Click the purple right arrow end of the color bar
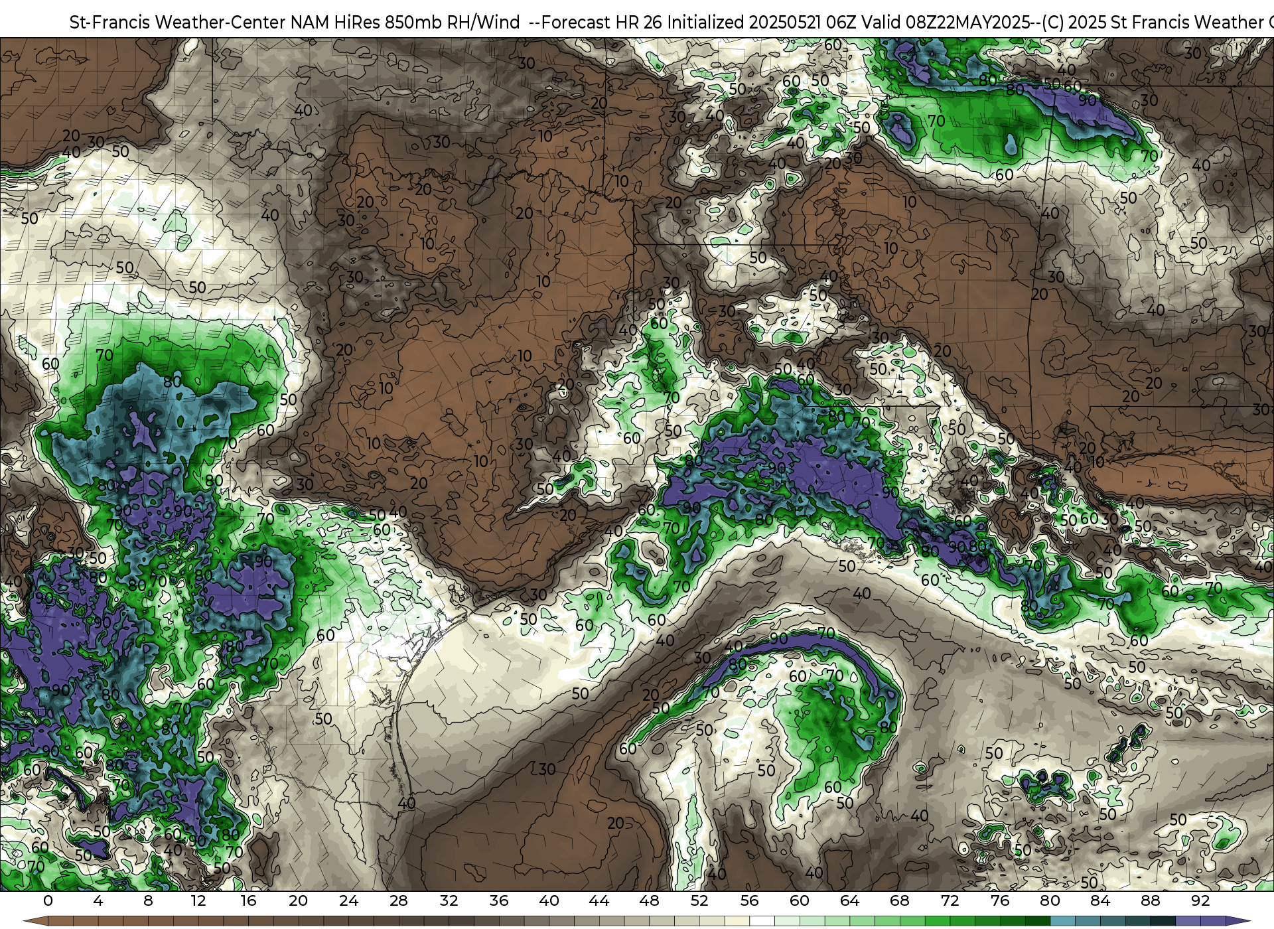This screenshot has height=929, width=1274. coord(1238,921)
